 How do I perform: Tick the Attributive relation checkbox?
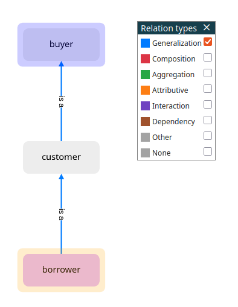(208, 89)
